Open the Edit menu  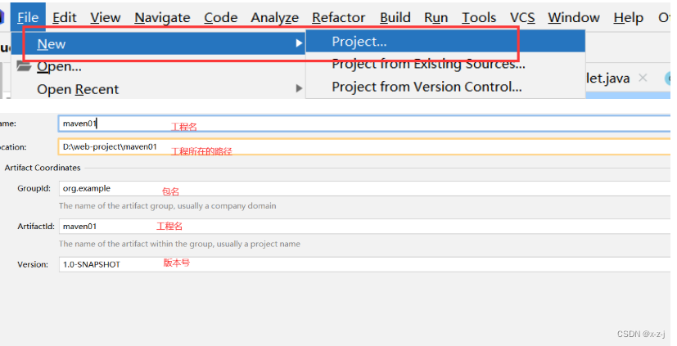click(x=65, y=17)
